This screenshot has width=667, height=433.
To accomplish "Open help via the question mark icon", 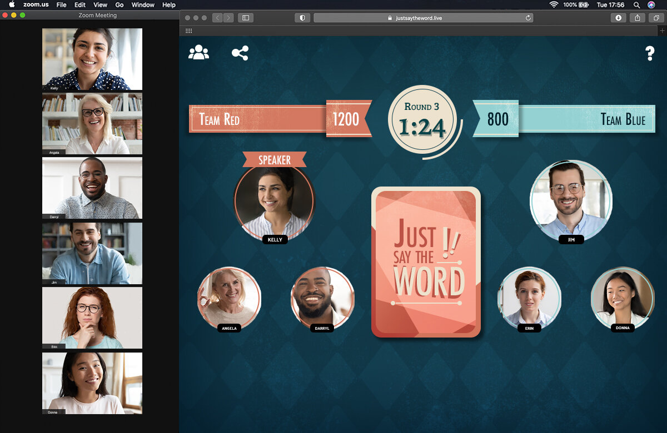I will click(650, 53).
